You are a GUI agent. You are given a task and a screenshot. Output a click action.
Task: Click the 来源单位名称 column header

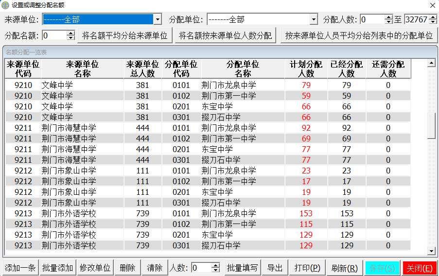coord(82,69)
